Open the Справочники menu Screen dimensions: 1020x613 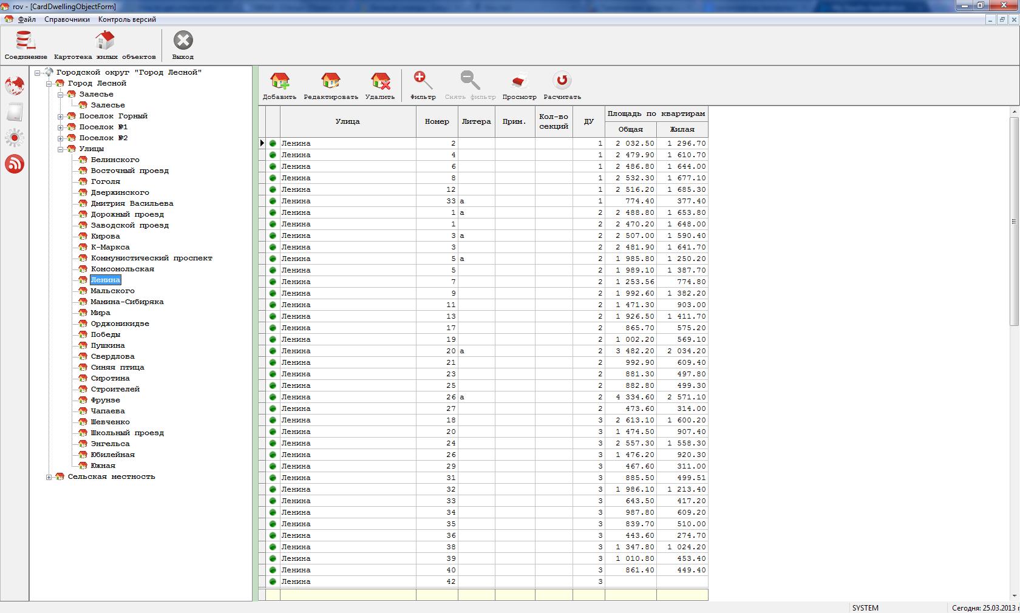pyautogui.click(x=67, y=19)
